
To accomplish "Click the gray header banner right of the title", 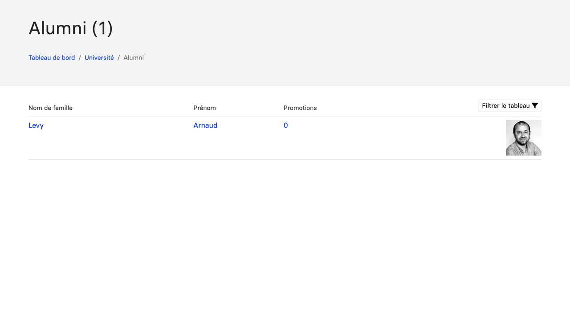I will click(356, 36).
